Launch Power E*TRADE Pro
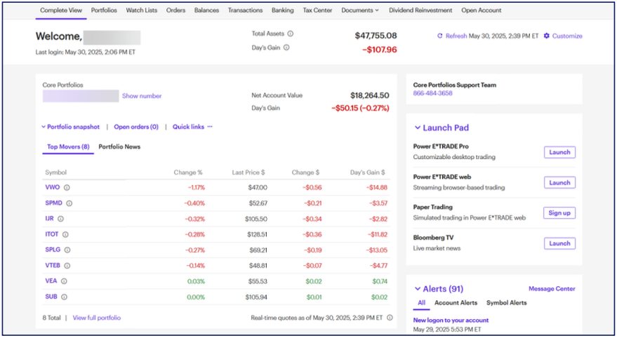The width and height of the screenshot is (617, 338). [x=559, y=152]
